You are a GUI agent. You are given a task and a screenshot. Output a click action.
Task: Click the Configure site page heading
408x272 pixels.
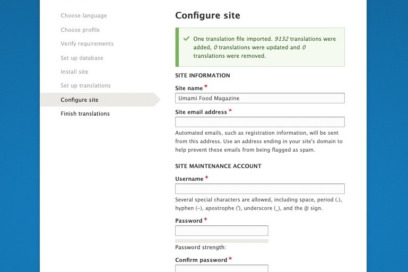click(x=207, y=15)
